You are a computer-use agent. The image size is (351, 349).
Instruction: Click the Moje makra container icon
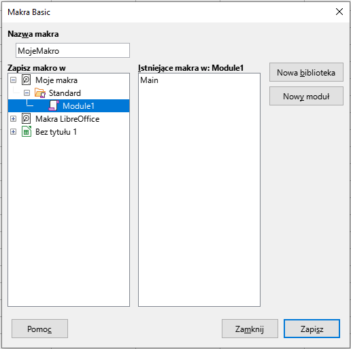[27, 80]
